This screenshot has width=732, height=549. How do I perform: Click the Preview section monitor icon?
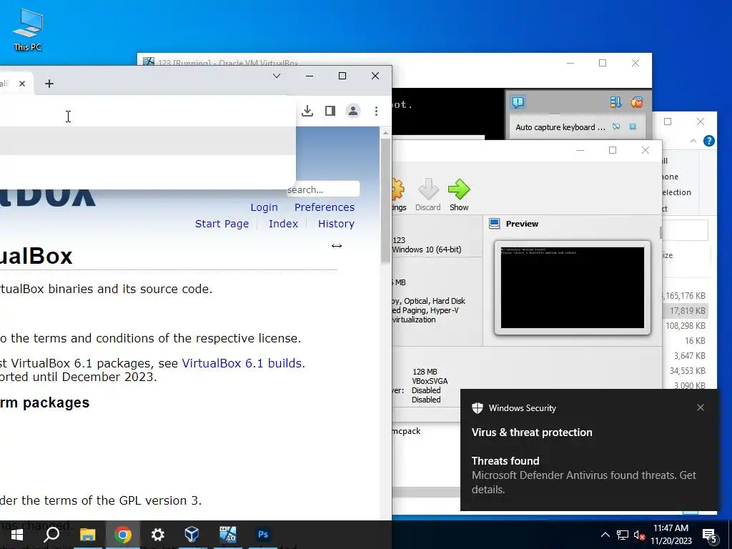coord(495,224)
